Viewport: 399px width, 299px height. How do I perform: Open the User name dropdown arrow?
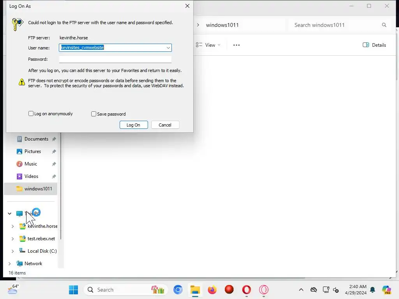tap(168, 47)
